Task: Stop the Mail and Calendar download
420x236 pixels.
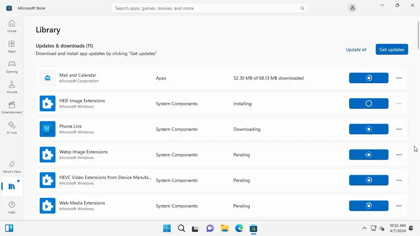Action: pos(369,78)
